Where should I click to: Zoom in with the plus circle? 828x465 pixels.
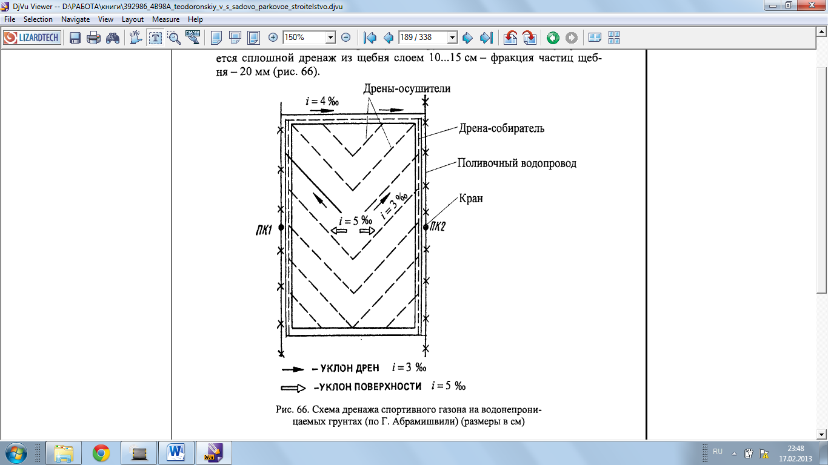(x=273, y=38)
